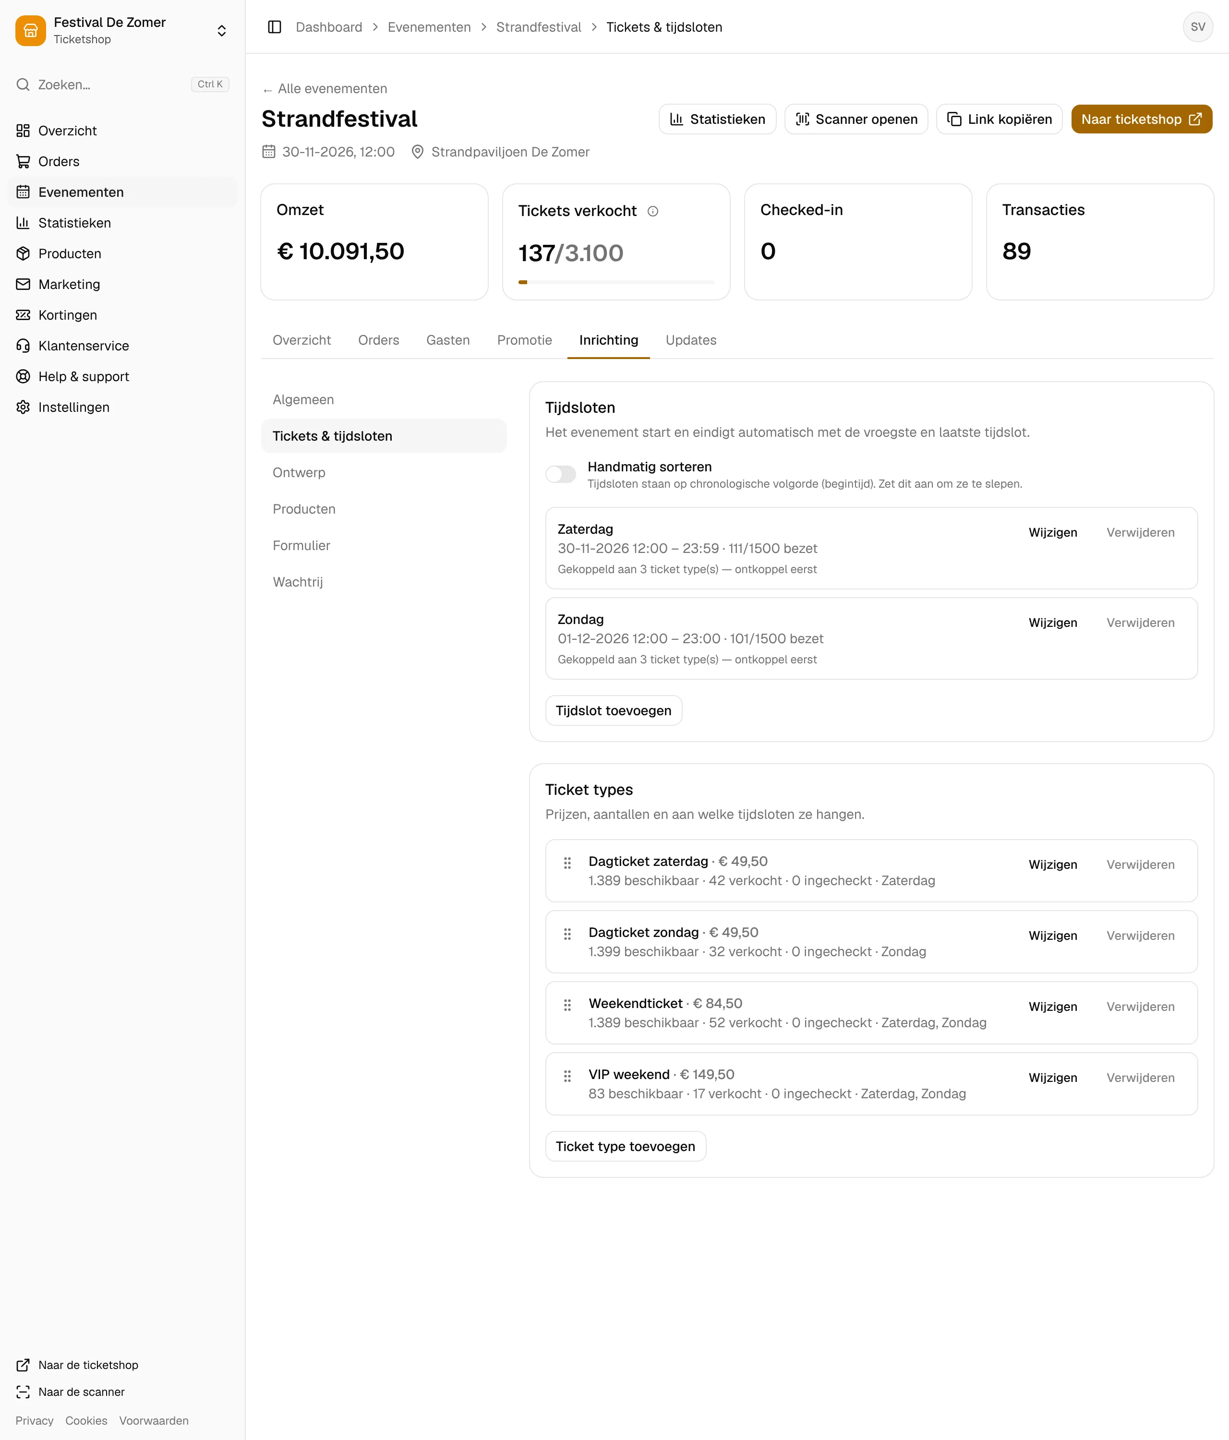The width and height of the screenshot is (1229, 1440).
Task: Grab the drag handle of Dagticket zaterdag
Action: 567,863
